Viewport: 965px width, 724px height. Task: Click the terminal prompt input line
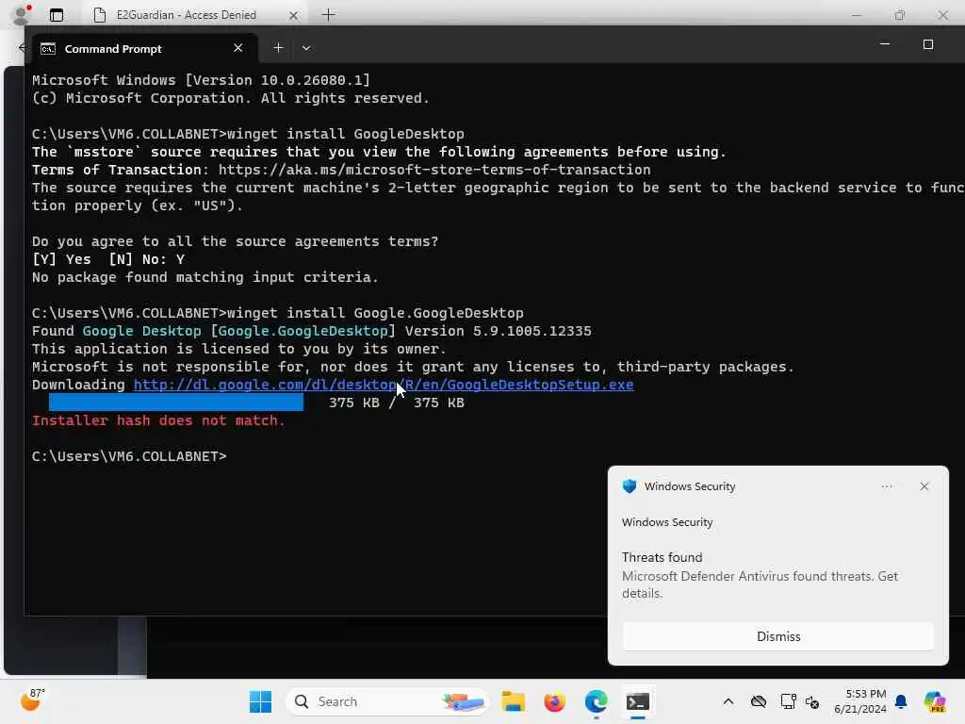point(129,456)
